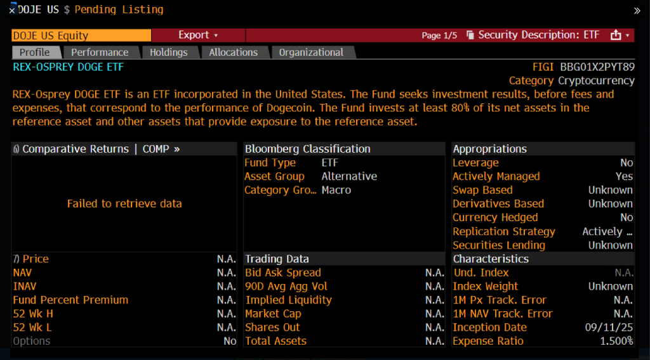The height and width of the screenshot is (360, 650).
Task: Click the Index Weight row
Action: click(543, 286)
